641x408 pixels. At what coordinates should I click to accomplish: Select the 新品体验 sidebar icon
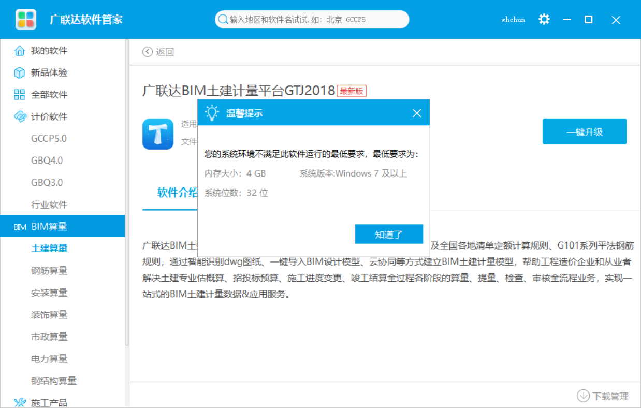[x=20, y=72]
